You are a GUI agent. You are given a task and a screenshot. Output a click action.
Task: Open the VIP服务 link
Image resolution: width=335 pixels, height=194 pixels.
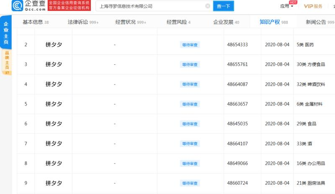[x=313, y=6]
